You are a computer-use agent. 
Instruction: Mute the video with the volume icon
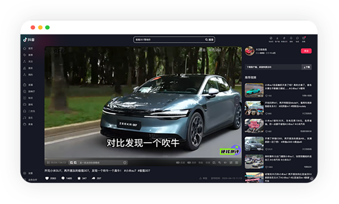[226, 162]
